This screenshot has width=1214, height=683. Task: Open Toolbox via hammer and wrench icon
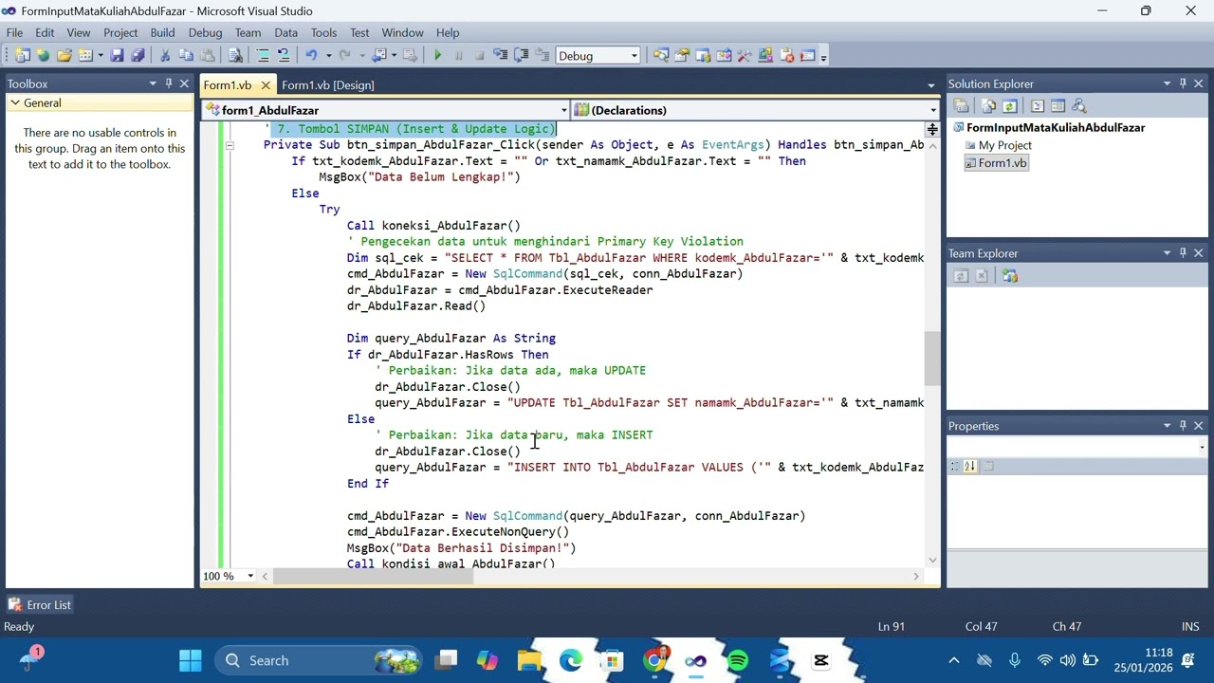click(x=745, y=56)
